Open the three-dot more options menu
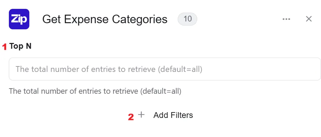The height and width of the screenshot is (137, 321). coord(286,19)
